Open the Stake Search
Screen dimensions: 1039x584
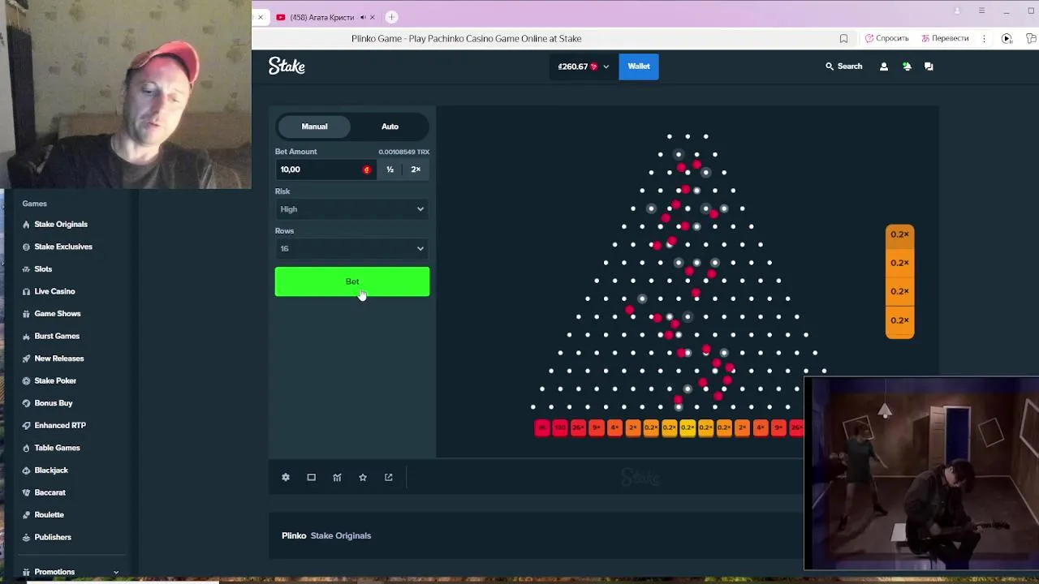tap(844, 67)
